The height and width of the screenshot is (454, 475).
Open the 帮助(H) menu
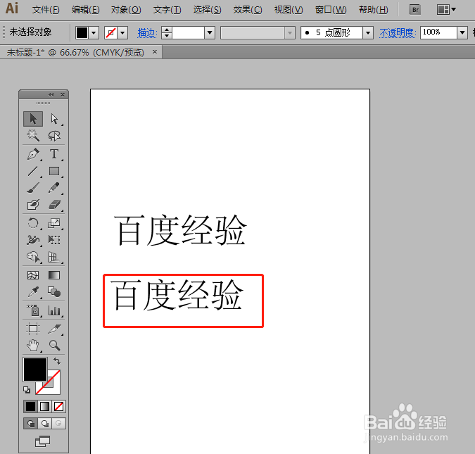point(373,10)
